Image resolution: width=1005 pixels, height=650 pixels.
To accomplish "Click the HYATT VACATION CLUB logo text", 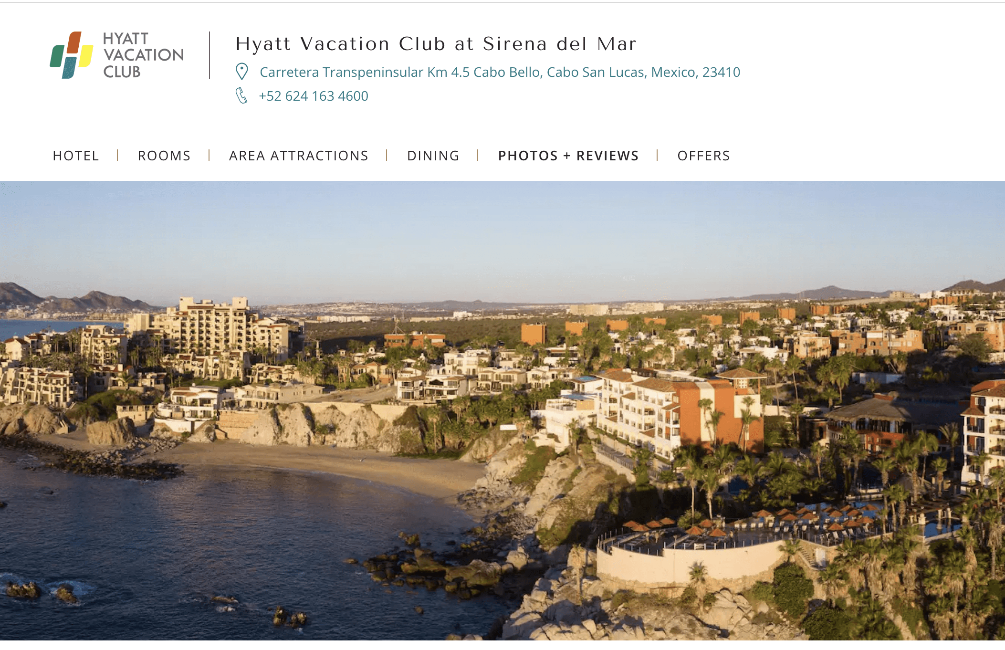I will [143, 55].
